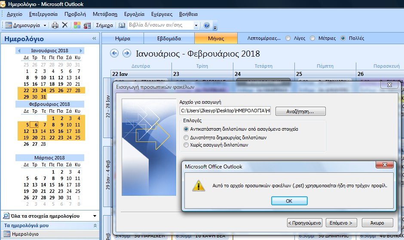404x240 pixels.
Task: Click February 6 in the date navigator
Action: coord(34,125)
